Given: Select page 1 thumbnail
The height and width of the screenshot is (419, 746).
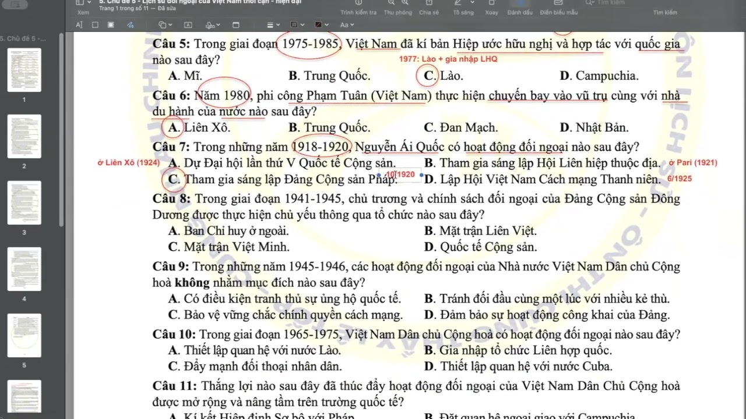Looking at the screenshot, I should tap(24, 70).
